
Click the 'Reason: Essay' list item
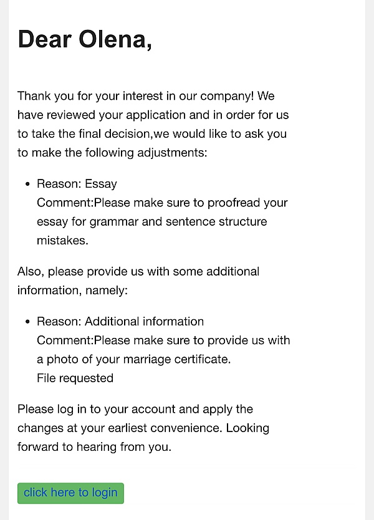click(x=77, y=183)
